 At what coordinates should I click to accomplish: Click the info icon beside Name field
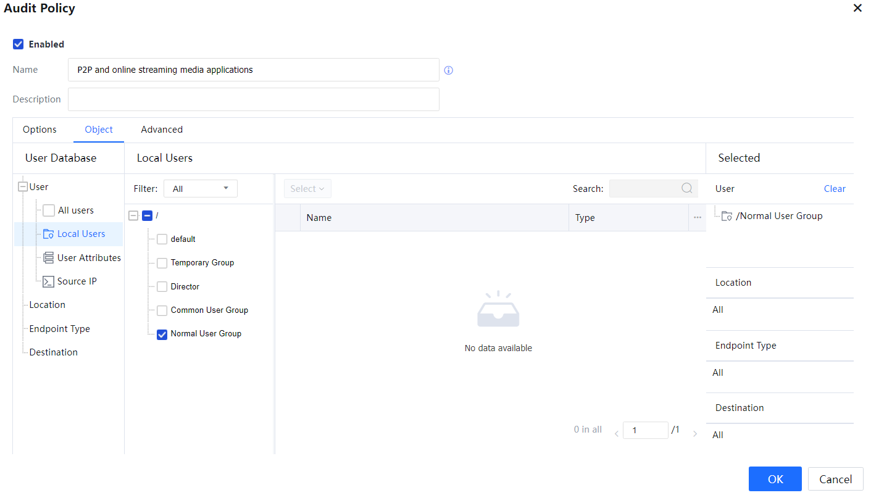coord(449,70)
